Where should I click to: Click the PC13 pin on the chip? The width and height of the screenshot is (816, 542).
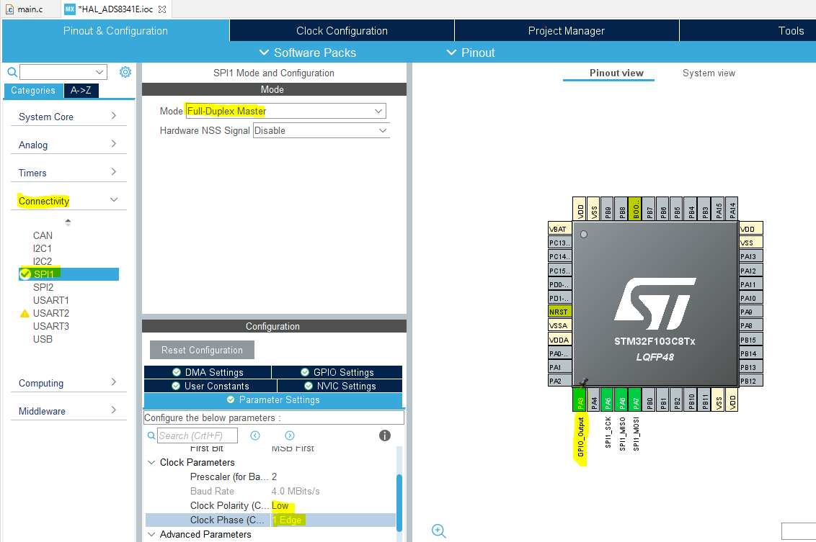click(560, 243)
